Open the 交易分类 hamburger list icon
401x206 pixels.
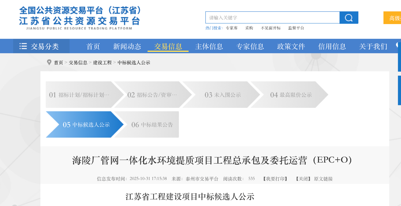pyautogui.click(x=23, y=46)
